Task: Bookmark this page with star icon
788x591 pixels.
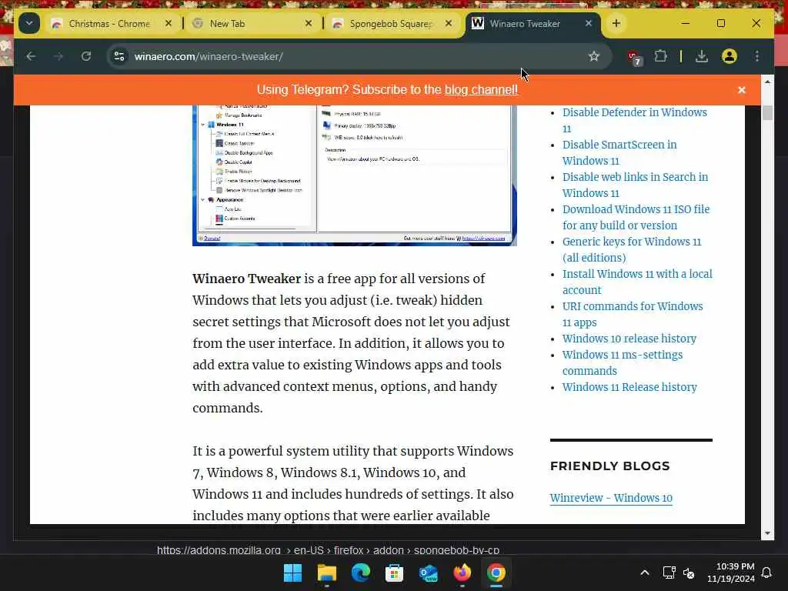Action: (x=594, y=56)
